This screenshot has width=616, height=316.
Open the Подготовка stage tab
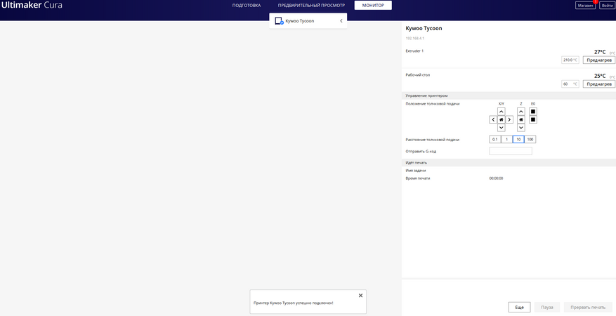(x=247, y=6)
